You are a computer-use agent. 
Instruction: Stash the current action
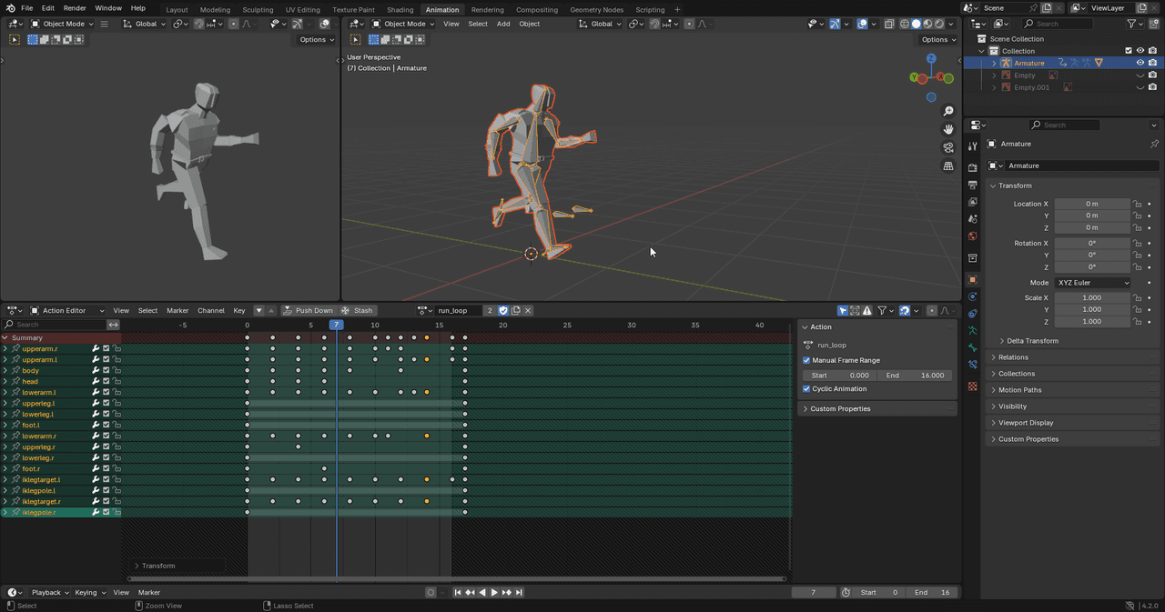(357, 310)
